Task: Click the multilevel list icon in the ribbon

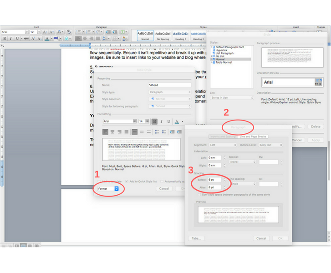Action: [97, 32]
